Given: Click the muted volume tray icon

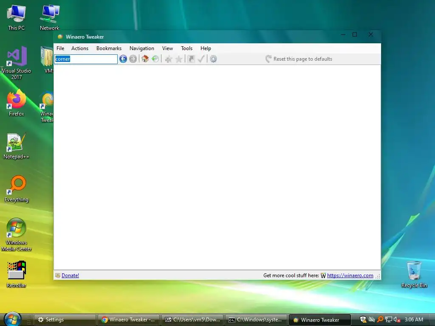Looking at the screenshot, I should (397, 319).
